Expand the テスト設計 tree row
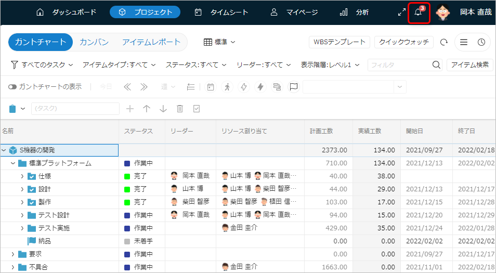496x273 pixels. pos(22,215)
